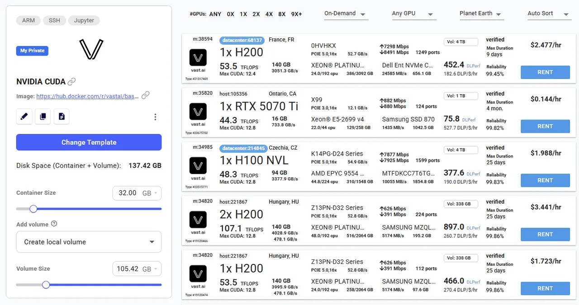The width and height of the screenshot is (579, 305).
Task: Click vast.ai logo on 2x H200 offer
Action: click(x=198, y=220)
